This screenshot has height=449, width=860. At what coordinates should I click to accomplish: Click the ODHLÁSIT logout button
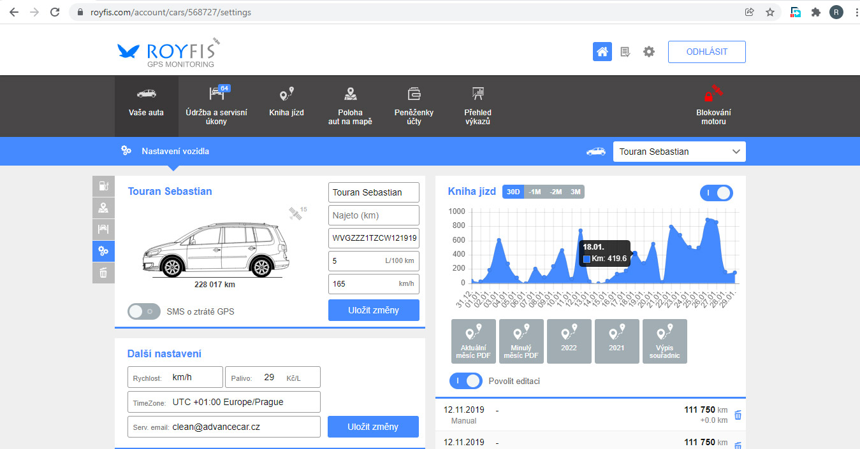pos(706,52)
